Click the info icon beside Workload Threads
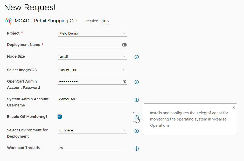The height and width of the screenshot is (161, 244). (137, 149)
